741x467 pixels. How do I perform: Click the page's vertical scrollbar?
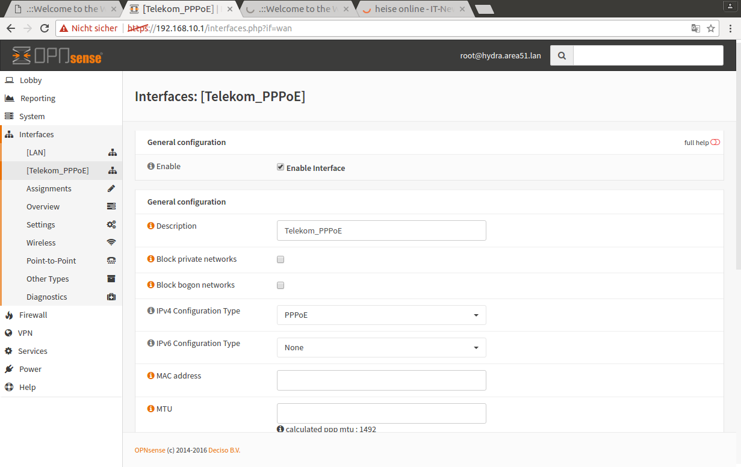(x=738, y=156)
